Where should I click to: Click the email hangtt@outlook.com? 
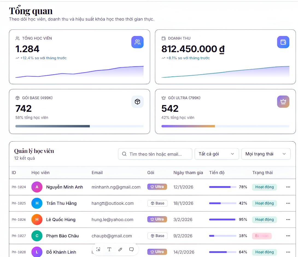tap(113, 203)
